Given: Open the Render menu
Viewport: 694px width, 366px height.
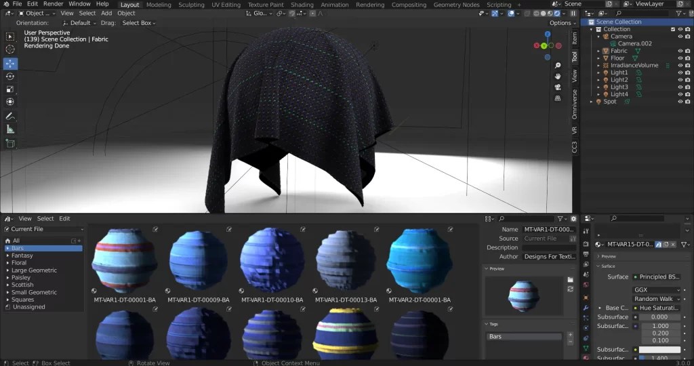Looking at the screenshot, I should 53,4.
